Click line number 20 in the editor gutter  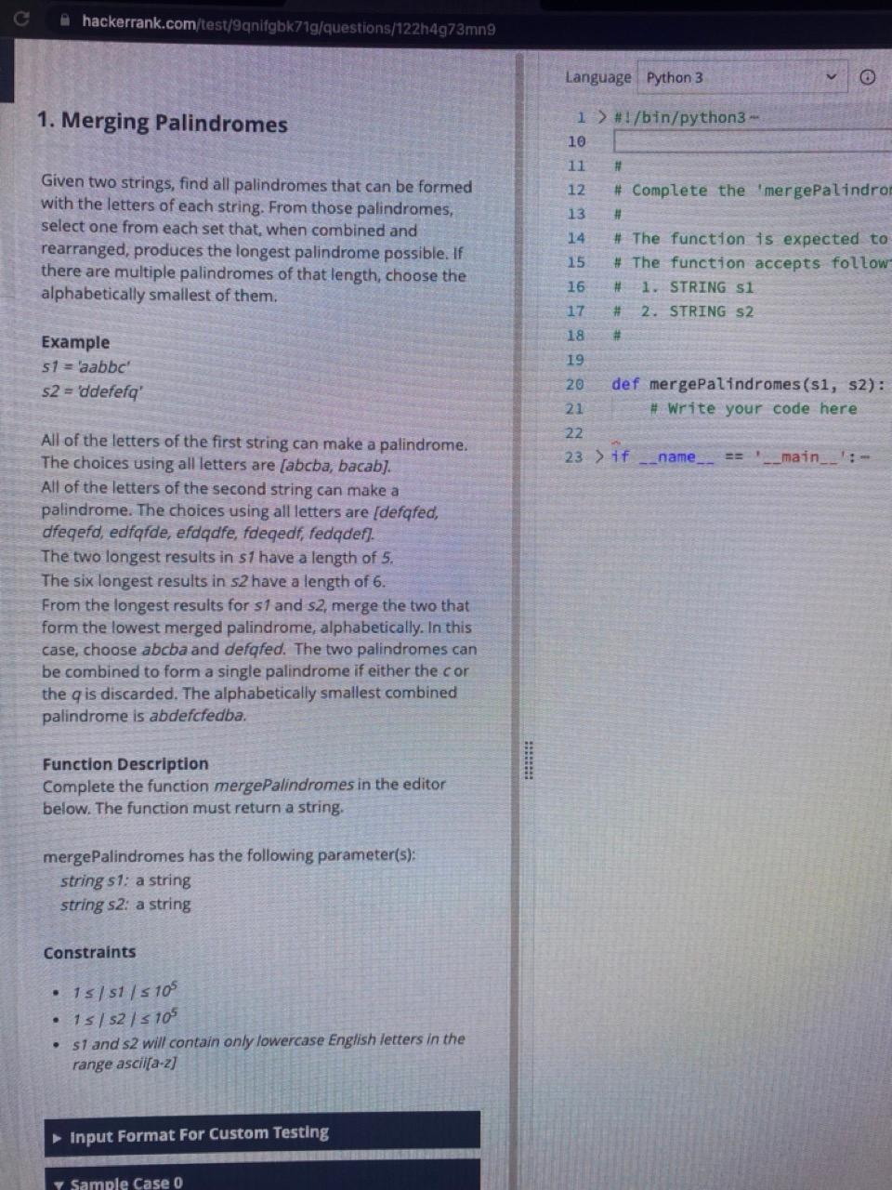pos(575,384)
